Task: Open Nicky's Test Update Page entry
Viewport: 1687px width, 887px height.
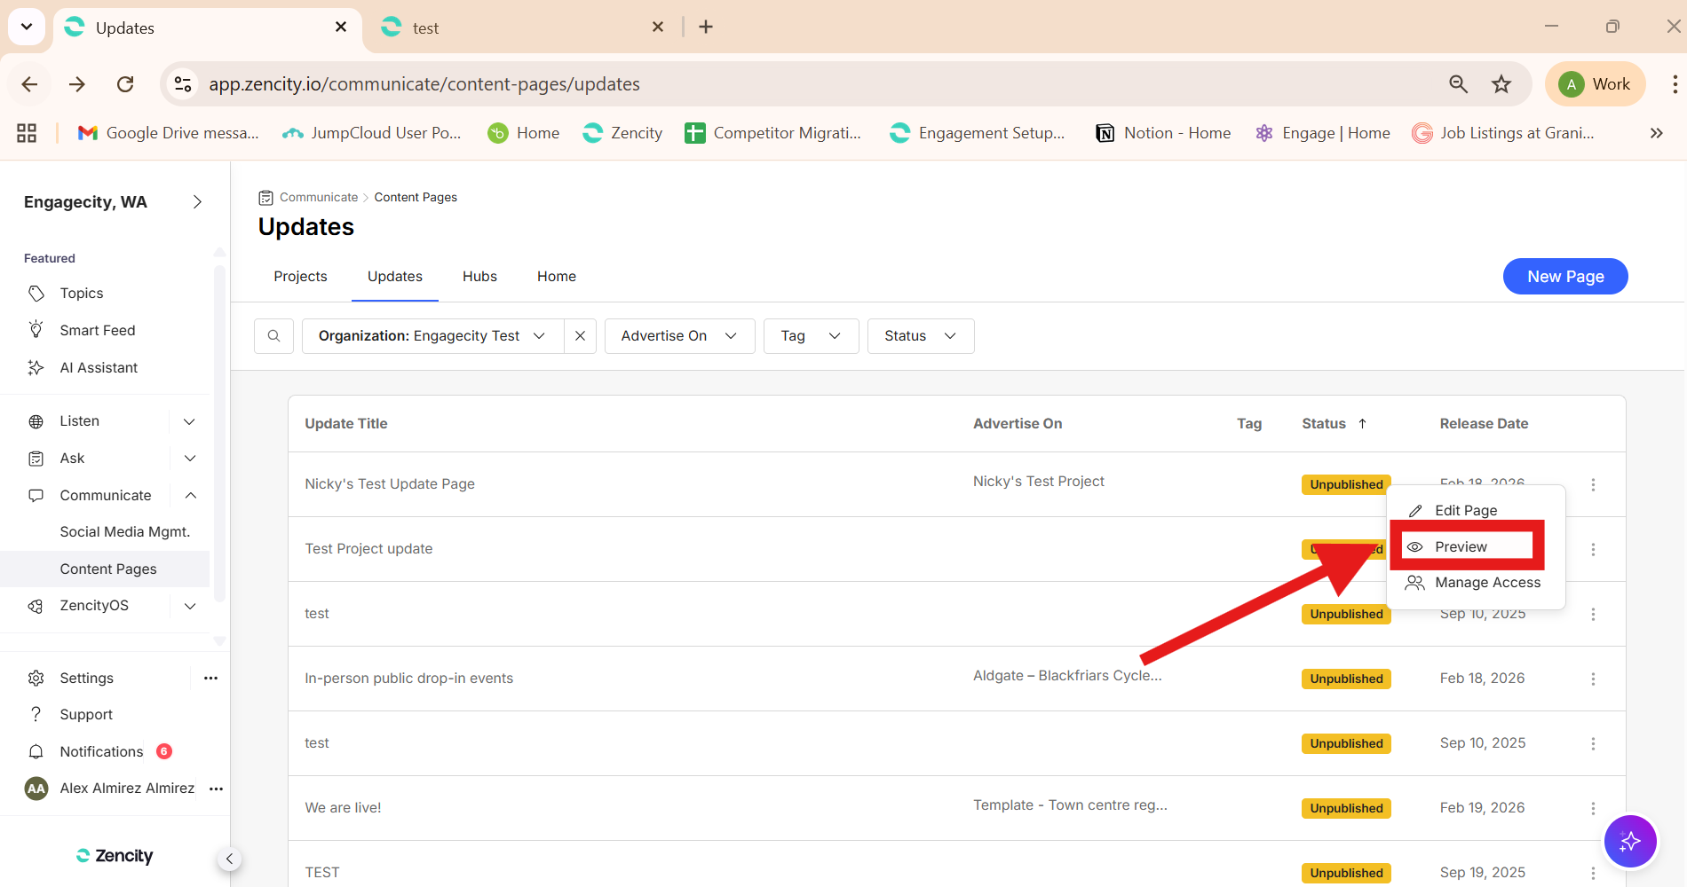Action: 390,484
